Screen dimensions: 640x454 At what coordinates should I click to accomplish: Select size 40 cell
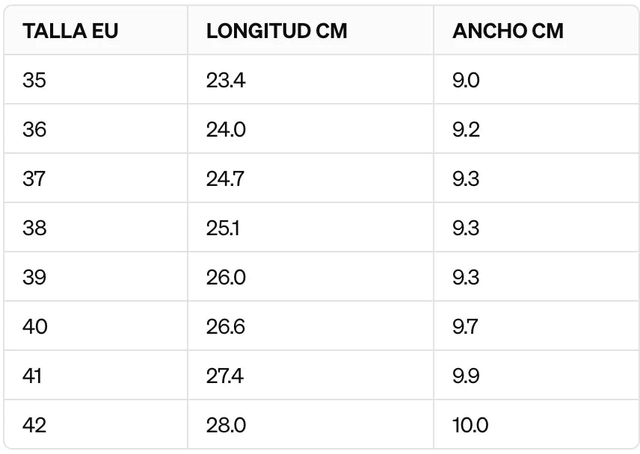pos(34,326)
